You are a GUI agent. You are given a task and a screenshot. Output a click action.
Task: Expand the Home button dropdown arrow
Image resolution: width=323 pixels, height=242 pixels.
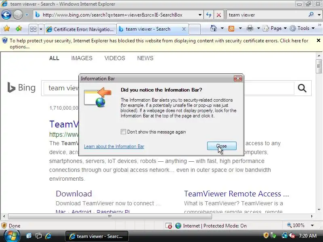coord(222,28)
